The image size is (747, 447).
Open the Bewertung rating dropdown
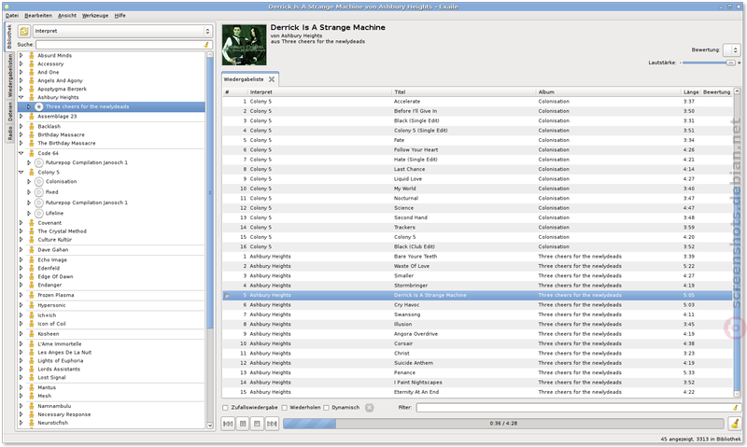click(x=731, y=49)
